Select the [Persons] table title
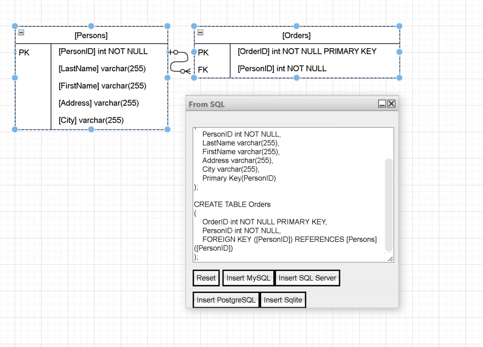Image resolution: width=483 pixels, height=347 pixels. click(x=91, y=36)
